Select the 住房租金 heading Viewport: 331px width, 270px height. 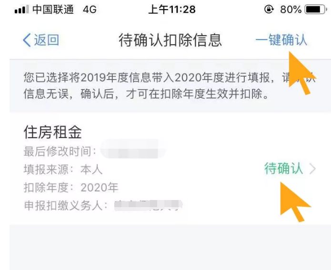(x=52, y=132)
